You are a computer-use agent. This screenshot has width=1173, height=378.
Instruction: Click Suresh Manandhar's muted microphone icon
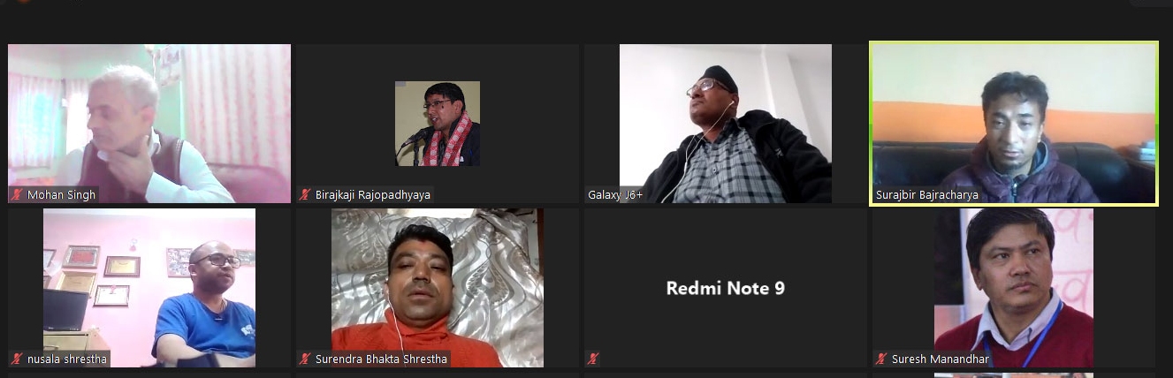point(880,359)
